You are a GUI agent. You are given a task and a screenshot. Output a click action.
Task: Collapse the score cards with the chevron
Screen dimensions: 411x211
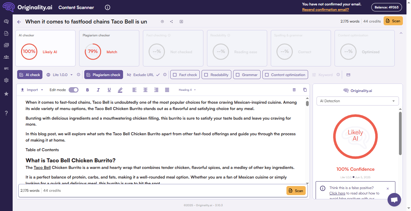click(401, 33)
